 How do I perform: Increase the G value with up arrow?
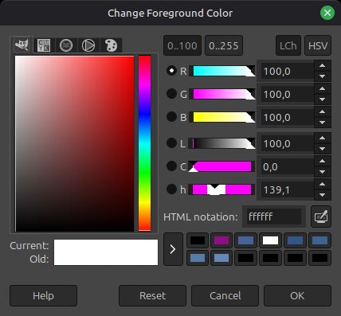pyautogui.click(x=323, y=89)
